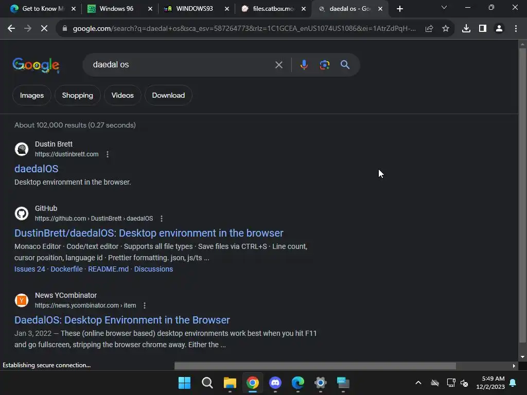Open Windows taskbar search
Viewport: 527px width, 395px height.
coord(207,383)
